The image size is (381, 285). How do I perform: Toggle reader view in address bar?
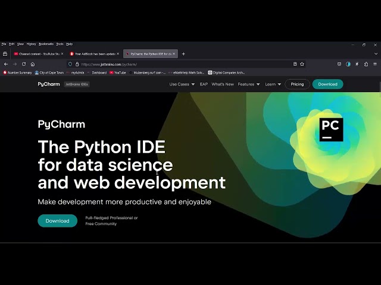tap(295, 64)
